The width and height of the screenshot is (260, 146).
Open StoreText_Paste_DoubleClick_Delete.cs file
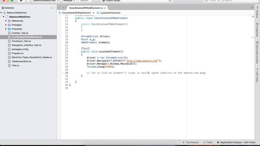click(32, 57)
